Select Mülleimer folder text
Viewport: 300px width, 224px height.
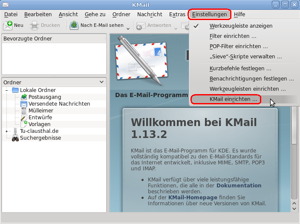[x=41, y=110]
